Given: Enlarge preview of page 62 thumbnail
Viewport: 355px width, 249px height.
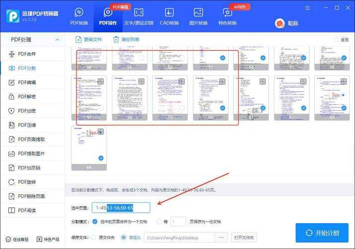Looking at the screenshot, I should [x=303, y=81].
